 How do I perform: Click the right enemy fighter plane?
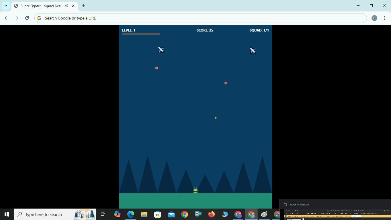pyautogui.click(x=253, y=50)
